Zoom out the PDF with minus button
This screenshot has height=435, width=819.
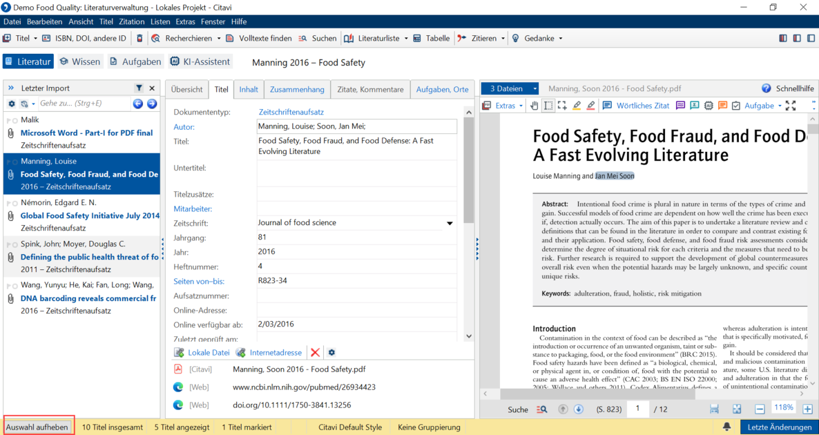(760, 409)
